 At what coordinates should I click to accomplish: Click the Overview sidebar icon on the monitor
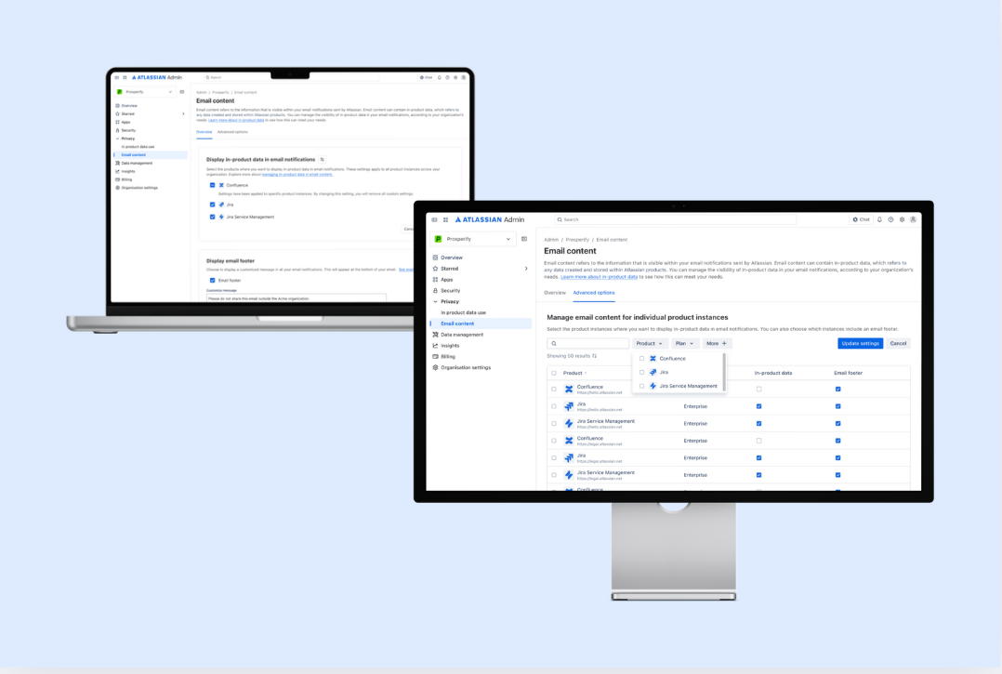[435, 258]
